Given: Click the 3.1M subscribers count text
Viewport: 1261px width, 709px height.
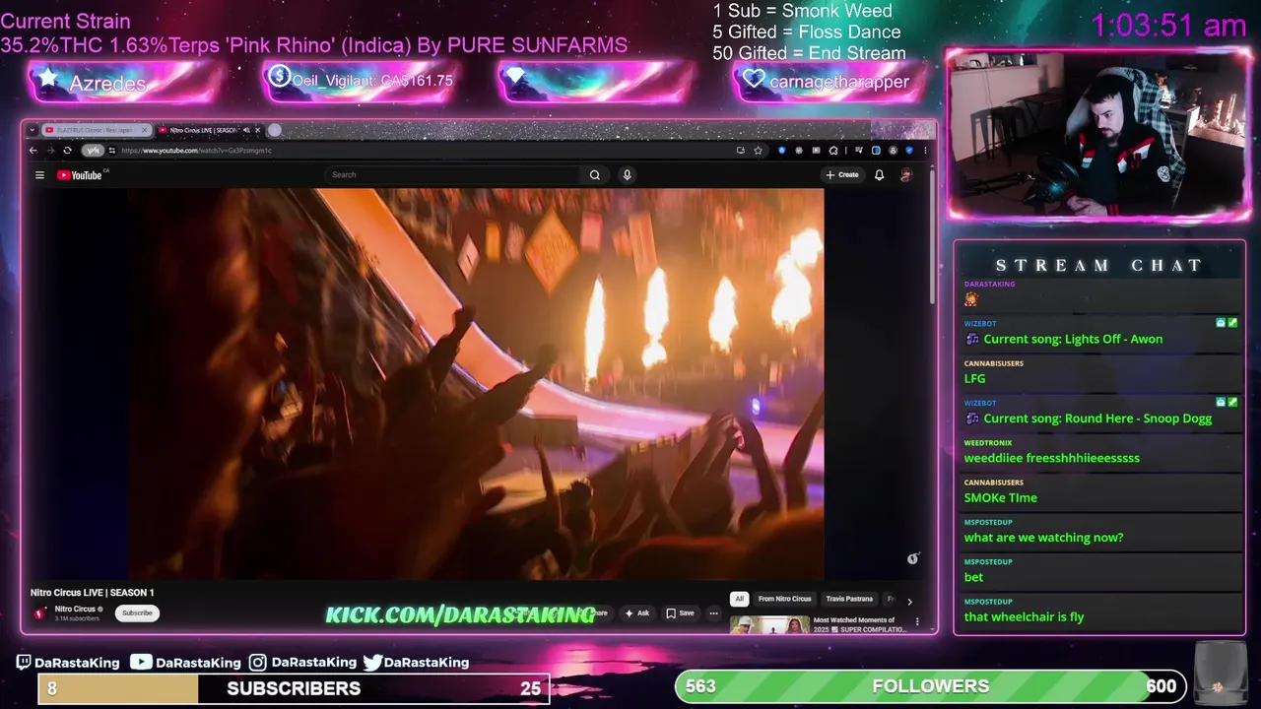Looking at the screenshot, I should pyautogui.click(x=76, y=618).
